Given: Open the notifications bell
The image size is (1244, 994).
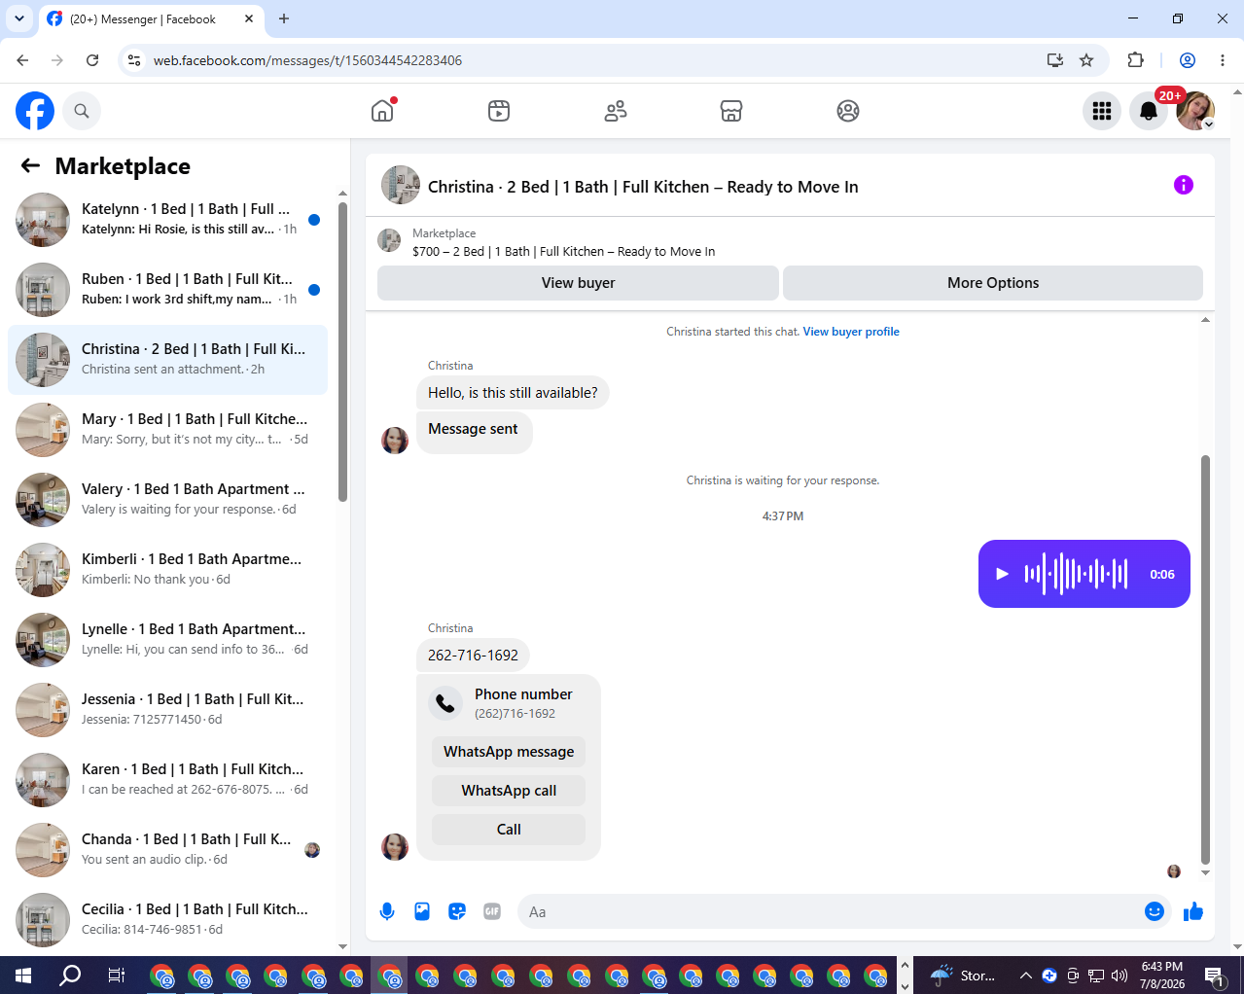Looking at the screenshot, I should click(x=1149, y=111).
